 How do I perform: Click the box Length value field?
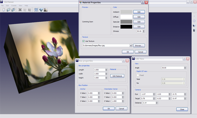(x=99, y=70)
